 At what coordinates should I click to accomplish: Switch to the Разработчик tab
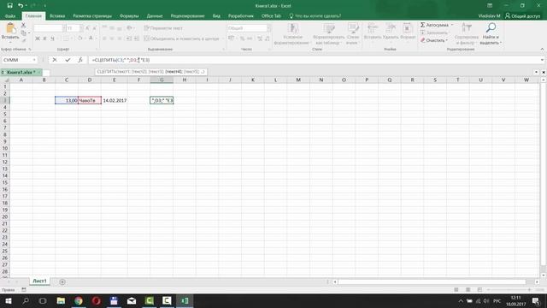point(241,16)
